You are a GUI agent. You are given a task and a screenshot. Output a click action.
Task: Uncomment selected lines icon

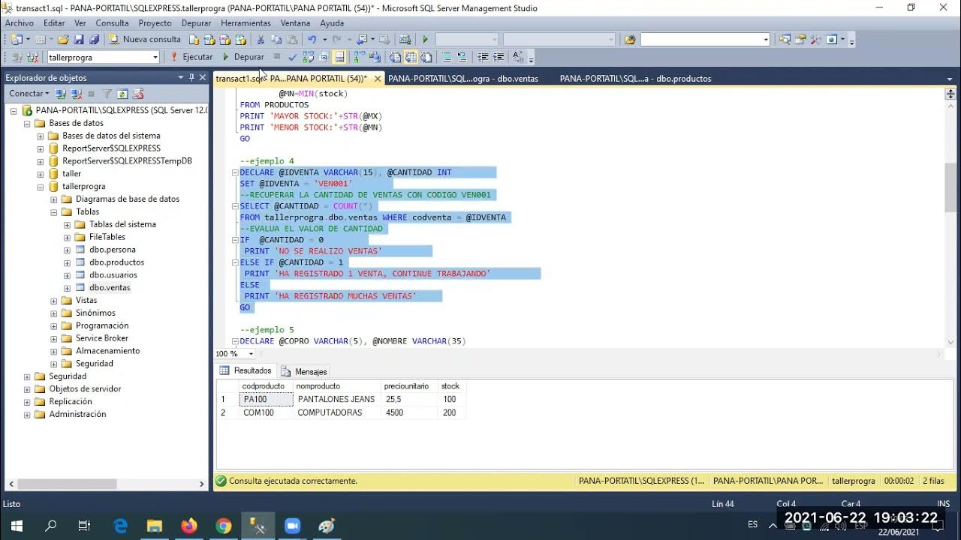pyautogui.click(x=462, y=57)
